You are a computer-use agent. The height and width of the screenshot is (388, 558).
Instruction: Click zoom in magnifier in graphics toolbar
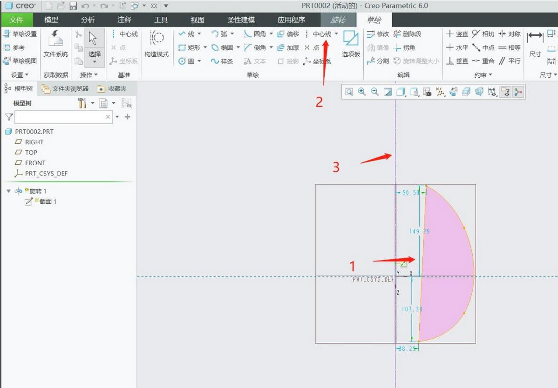[x=362, y=92]
